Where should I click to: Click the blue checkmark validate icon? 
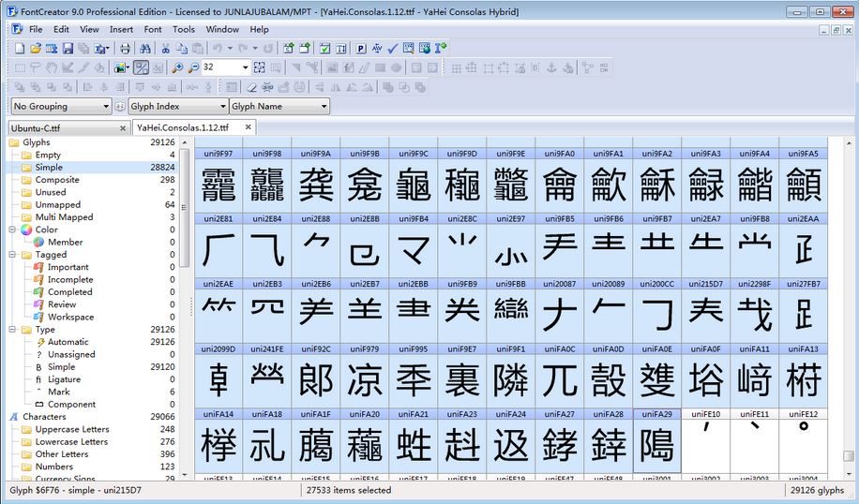point(393,48)
